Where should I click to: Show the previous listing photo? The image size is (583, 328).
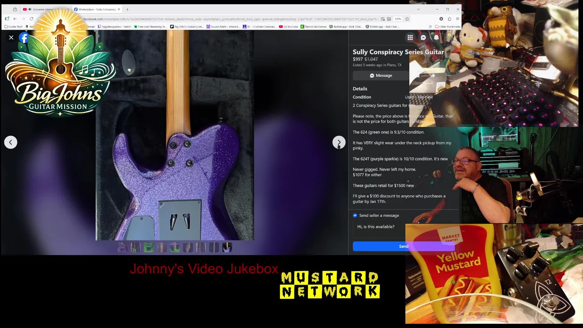click(x=10, y=142)
